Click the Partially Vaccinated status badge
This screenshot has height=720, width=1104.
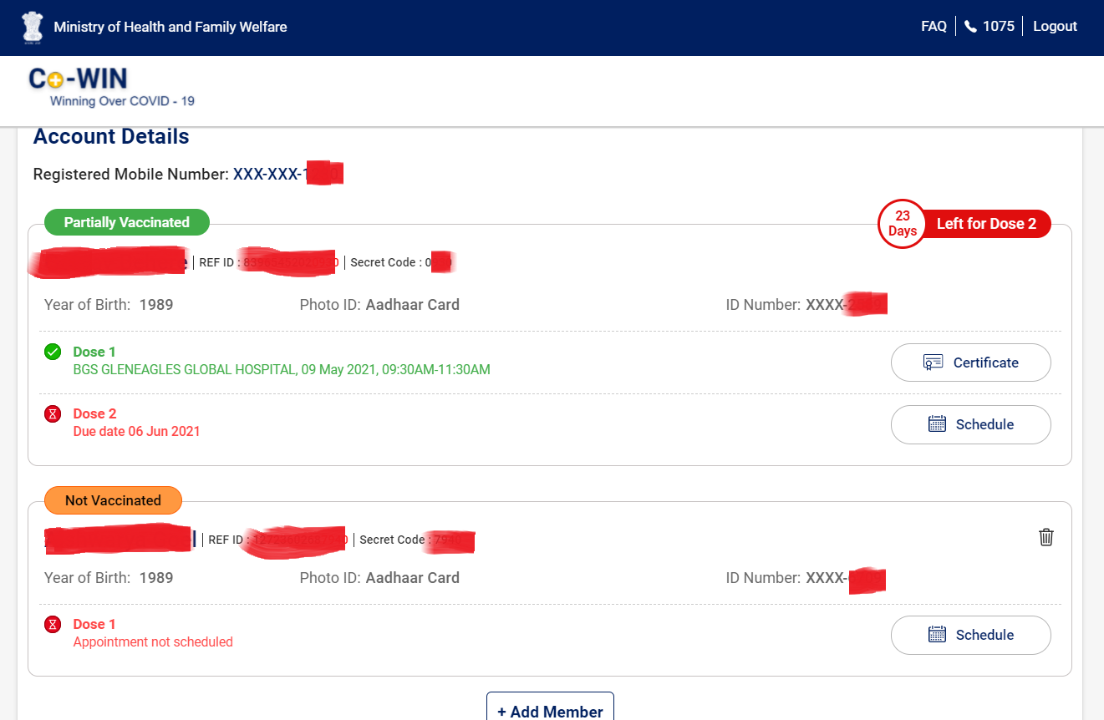(126, 222)
